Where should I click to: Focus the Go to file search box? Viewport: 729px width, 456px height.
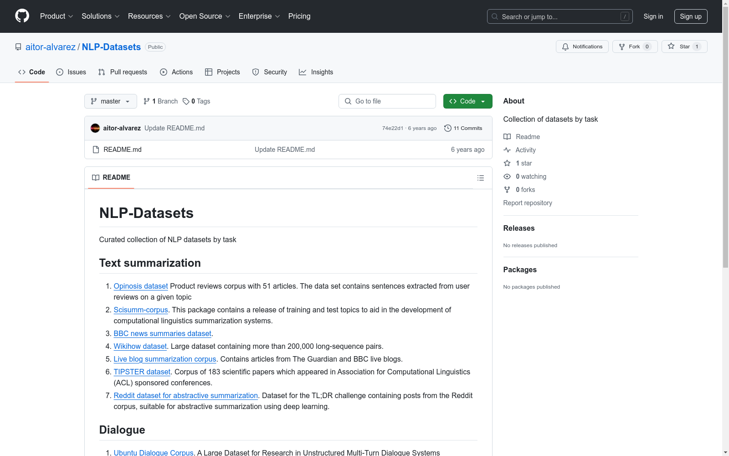387,101
